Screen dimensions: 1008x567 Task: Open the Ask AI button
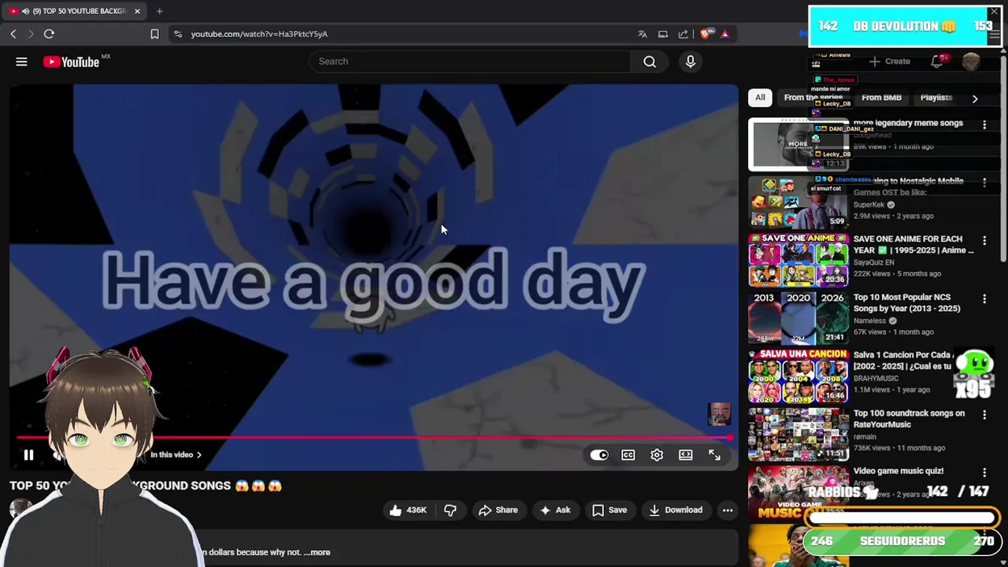554,510
